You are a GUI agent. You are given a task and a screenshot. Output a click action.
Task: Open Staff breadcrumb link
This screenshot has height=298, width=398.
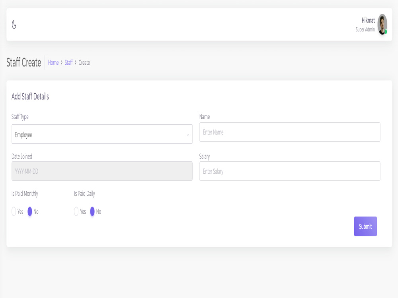click(x=68, y=63)
